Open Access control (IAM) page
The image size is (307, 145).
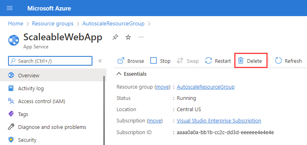pos(41,101)
